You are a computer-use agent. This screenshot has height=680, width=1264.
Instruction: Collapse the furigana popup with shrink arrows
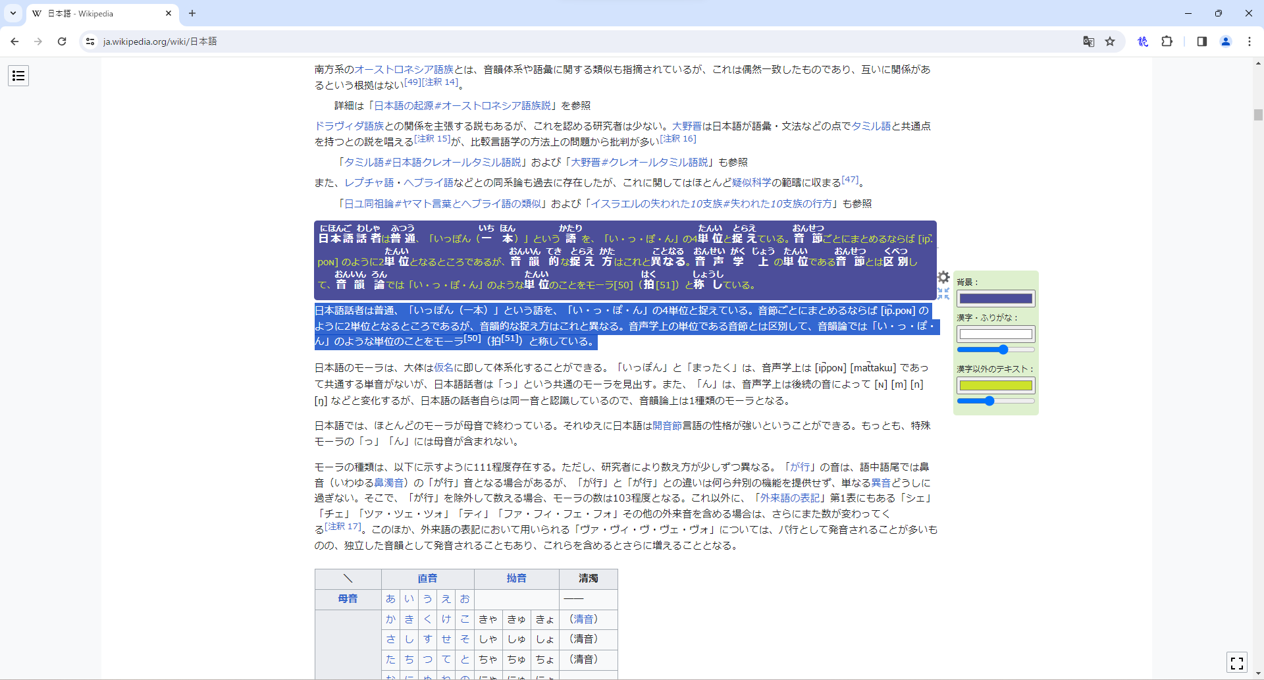tap(943, 294)
